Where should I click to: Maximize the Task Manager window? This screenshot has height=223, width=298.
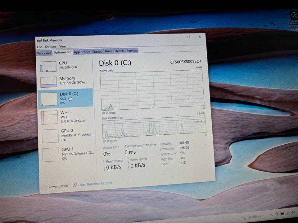pyautogui.click(x=188, y=37)
